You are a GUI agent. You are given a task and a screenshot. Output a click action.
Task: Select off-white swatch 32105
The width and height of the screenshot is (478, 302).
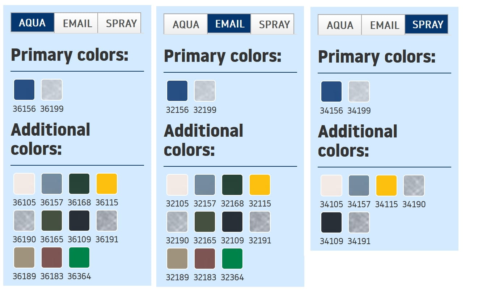177,185
